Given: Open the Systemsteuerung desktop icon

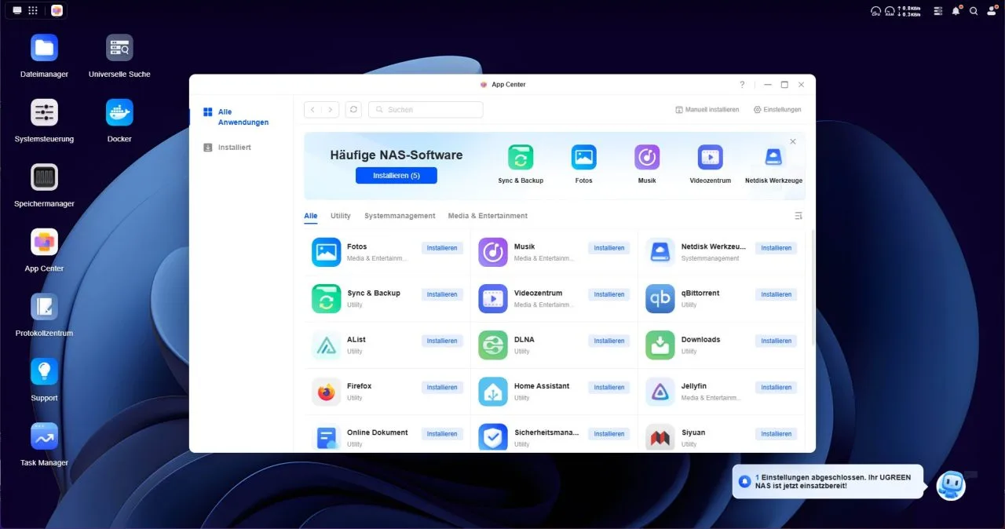Looking at the screenshot, I should (44, 112).
